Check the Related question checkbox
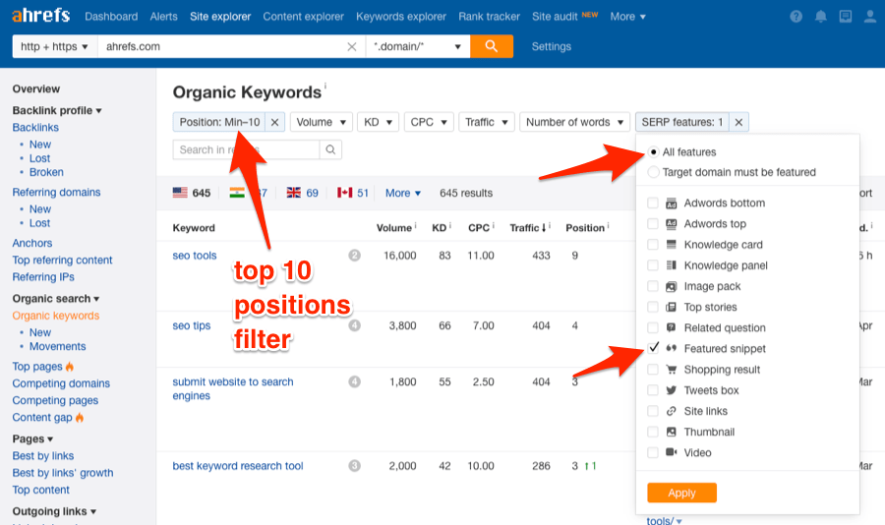885x525 pixels. [653, 327]
